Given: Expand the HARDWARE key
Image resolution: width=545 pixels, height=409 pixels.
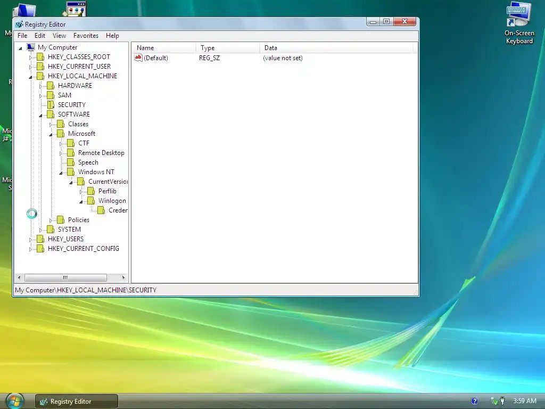Looking at the screenshot, I should [x=40, y=86].
